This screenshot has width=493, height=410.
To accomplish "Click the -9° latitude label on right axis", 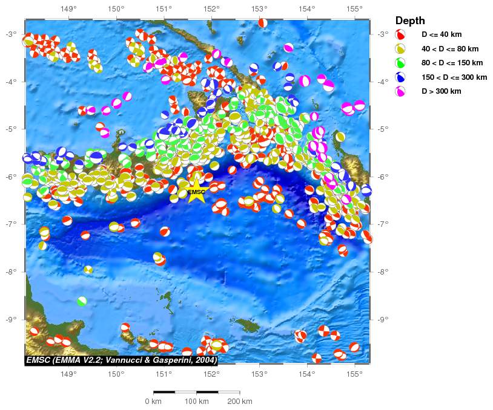I will click(382, 319).
